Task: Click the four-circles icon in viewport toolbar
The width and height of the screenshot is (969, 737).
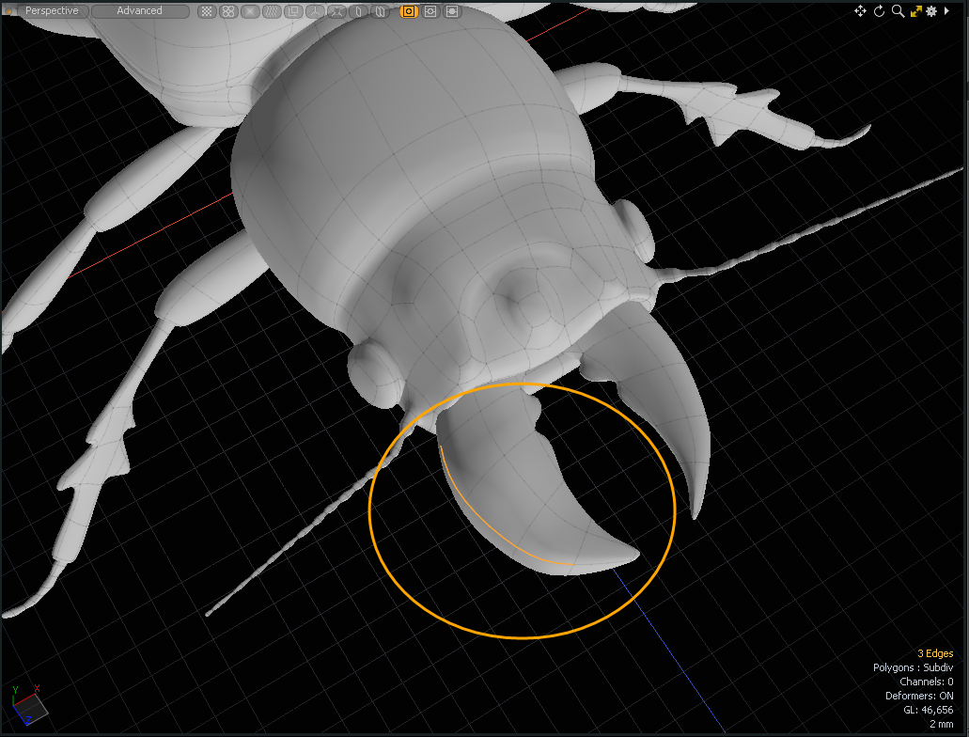Action: pyautogui.click(x=228, y=11)
